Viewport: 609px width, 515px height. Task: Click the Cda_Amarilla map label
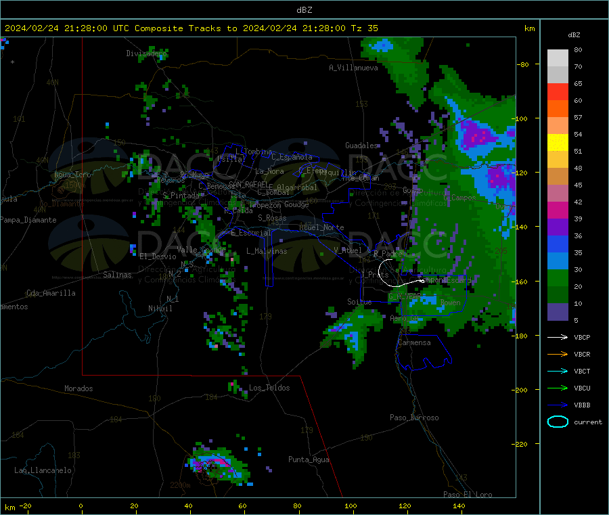point(51,293)
